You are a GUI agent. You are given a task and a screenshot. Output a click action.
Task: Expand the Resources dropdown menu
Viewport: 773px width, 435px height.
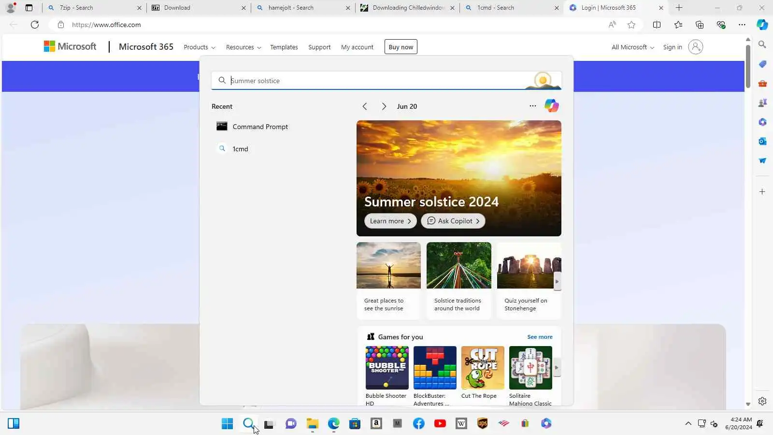(x=243, y=47)
